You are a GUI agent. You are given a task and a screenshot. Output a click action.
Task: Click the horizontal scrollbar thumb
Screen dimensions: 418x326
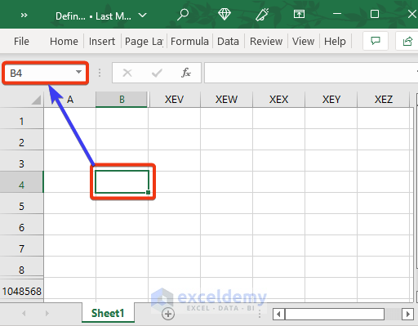coord(335,315)
